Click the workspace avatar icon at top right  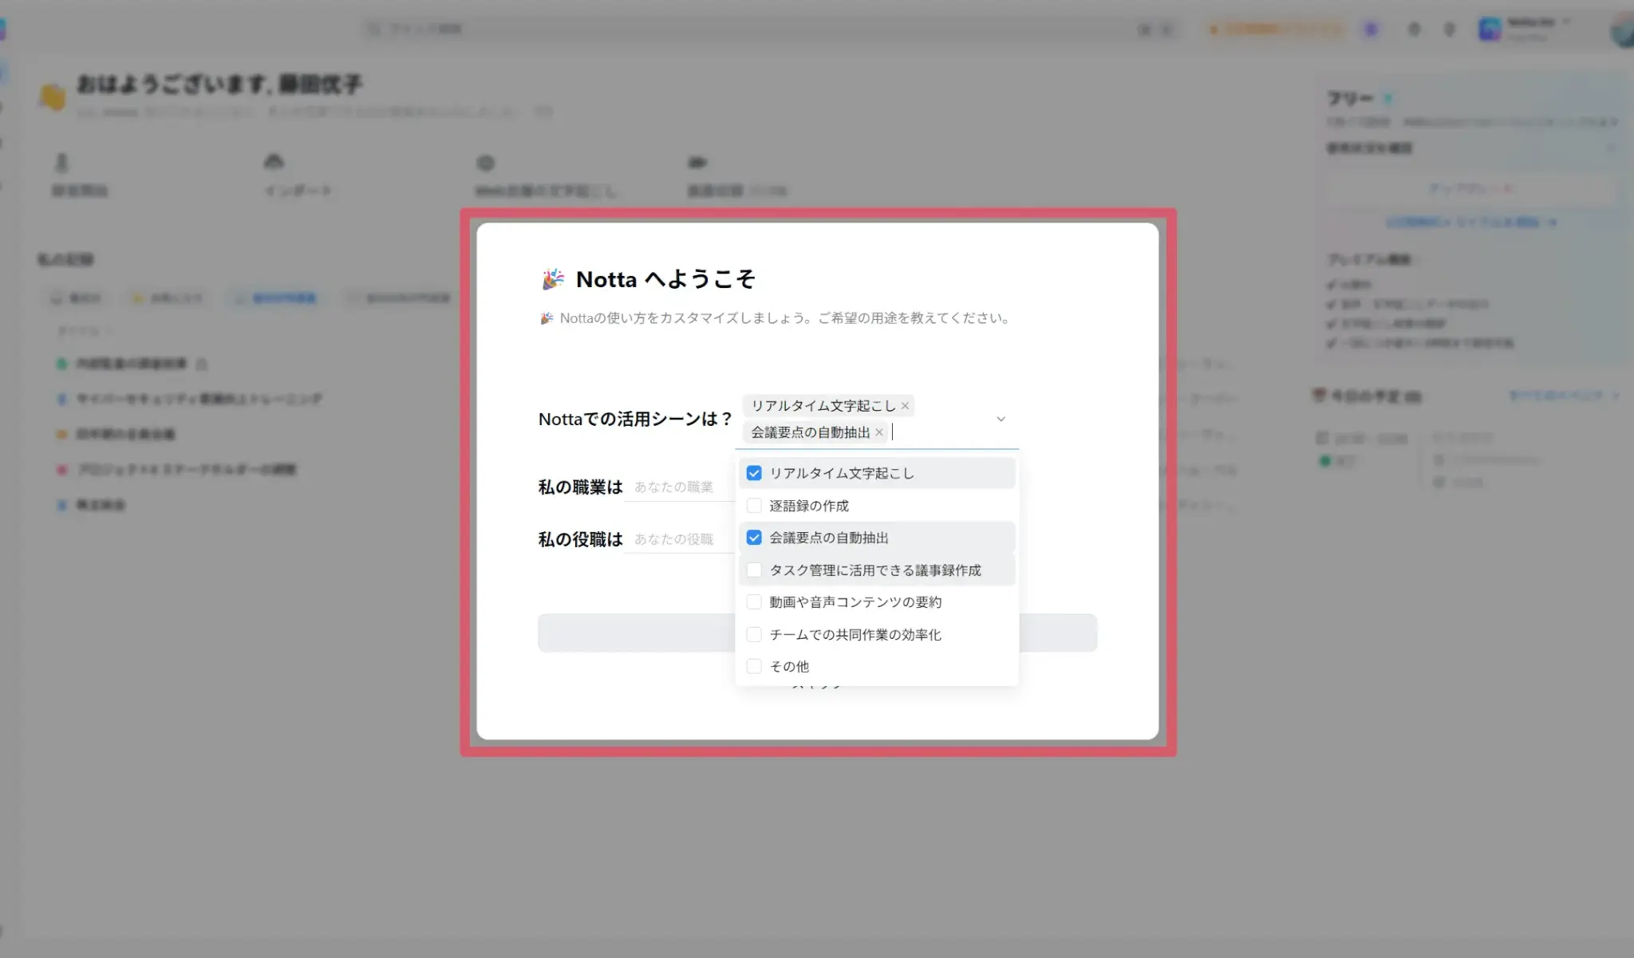coord(1490,30)
